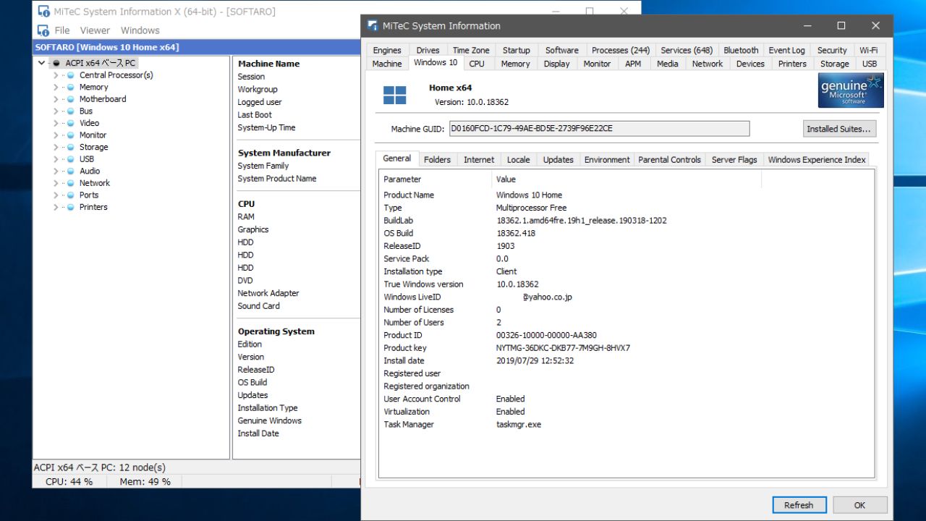Click the File menu icon in SOFTARO window
Image resolution: width=926 pixels, height=521 pixels.
(43, 30)
